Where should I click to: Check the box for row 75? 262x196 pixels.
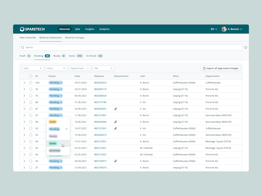point(31,96)
